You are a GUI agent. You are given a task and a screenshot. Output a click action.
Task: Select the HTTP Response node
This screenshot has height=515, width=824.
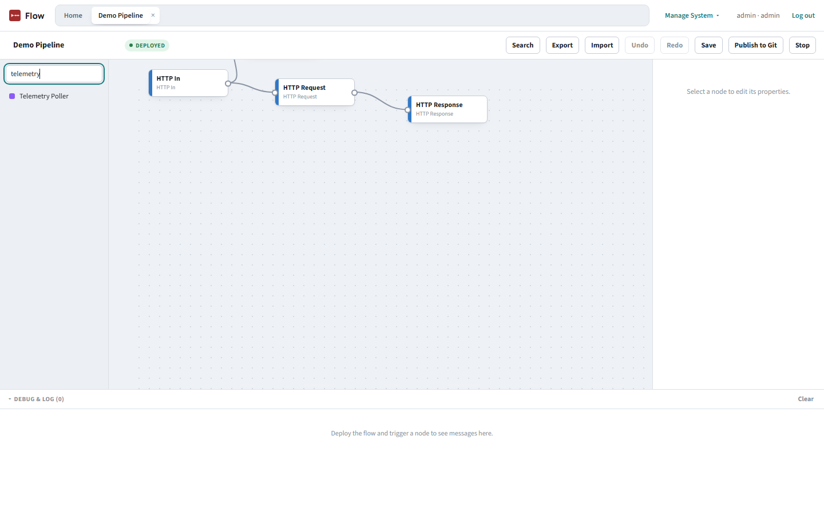pos(447,109)
